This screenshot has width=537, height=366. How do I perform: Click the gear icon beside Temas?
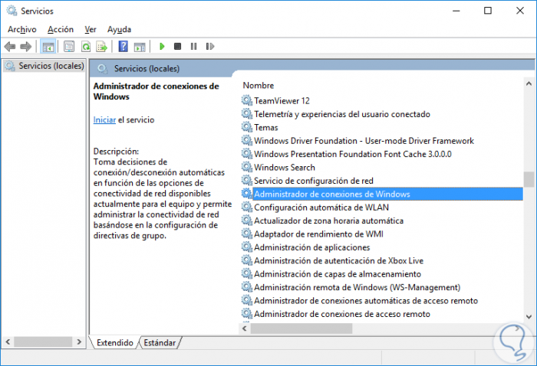[x=246, y=127]
